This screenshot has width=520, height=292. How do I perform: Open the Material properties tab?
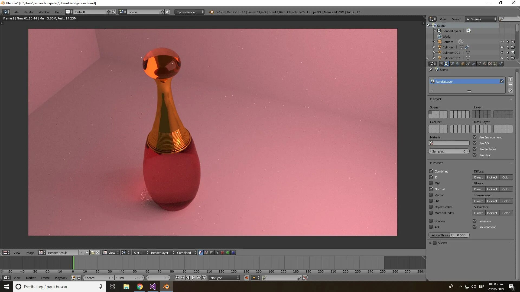pos(485,64)
